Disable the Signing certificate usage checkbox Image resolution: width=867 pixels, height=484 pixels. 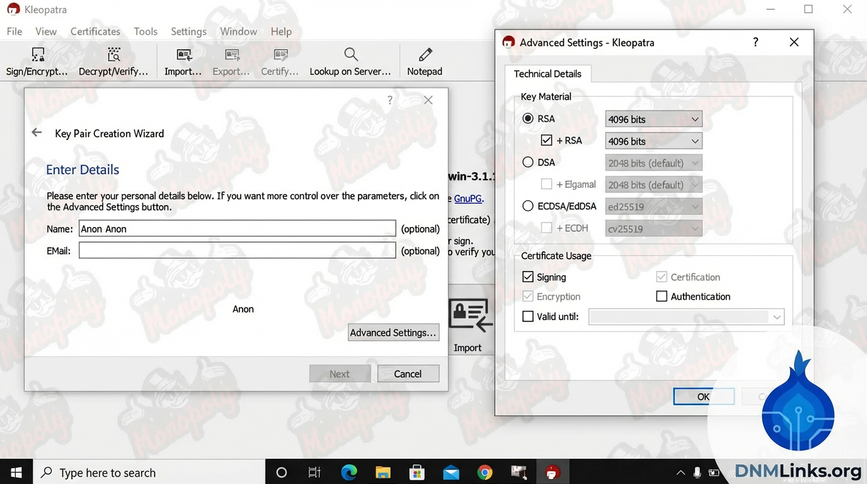(x=528, y=277)
